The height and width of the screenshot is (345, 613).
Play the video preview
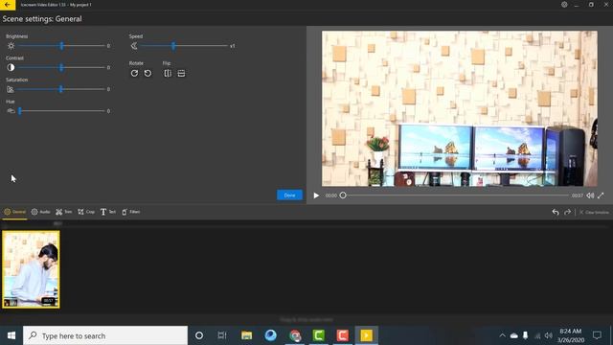tap(316, 195)
